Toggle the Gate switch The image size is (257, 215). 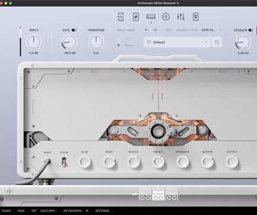point(74,30)
